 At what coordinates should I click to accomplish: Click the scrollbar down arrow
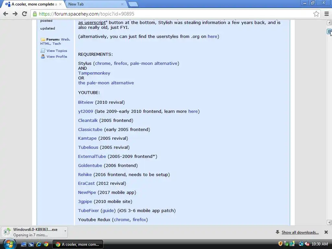coord(329,222)
